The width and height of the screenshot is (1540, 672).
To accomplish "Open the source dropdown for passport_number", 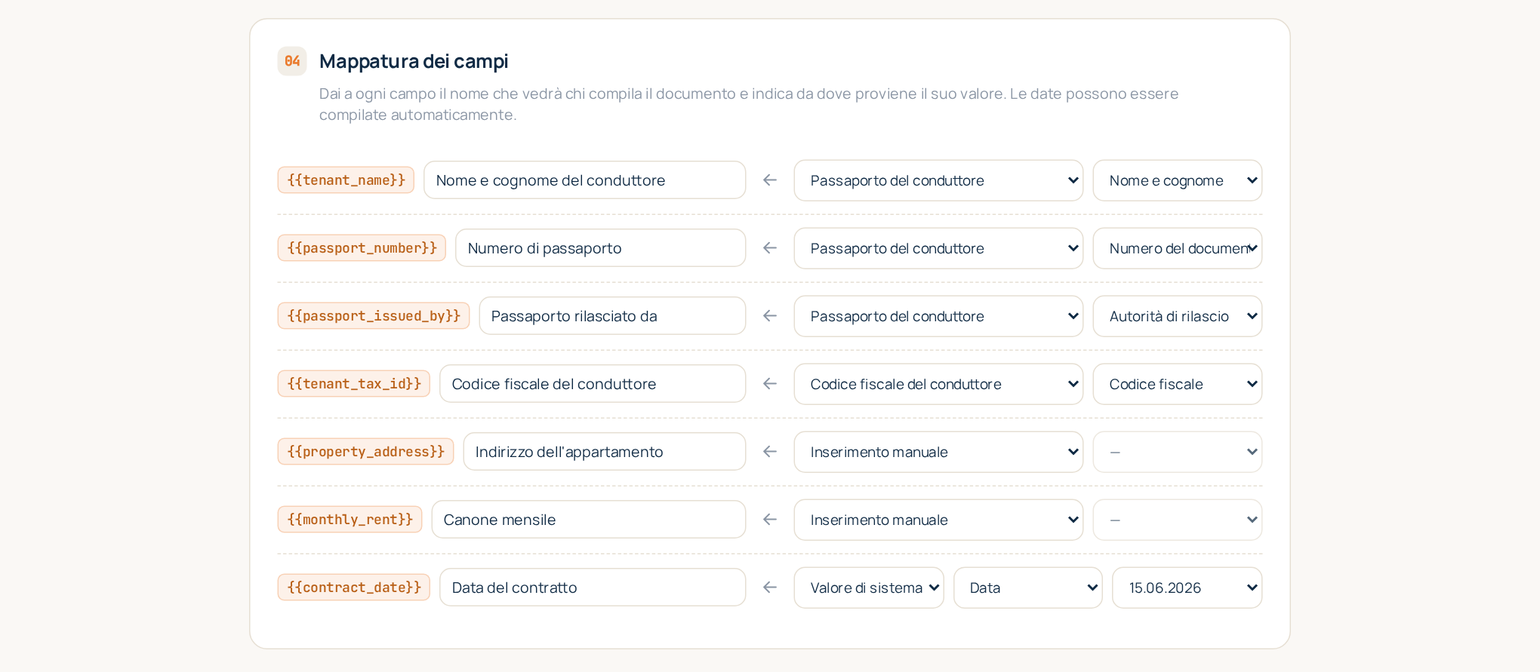I will [938, 248].
